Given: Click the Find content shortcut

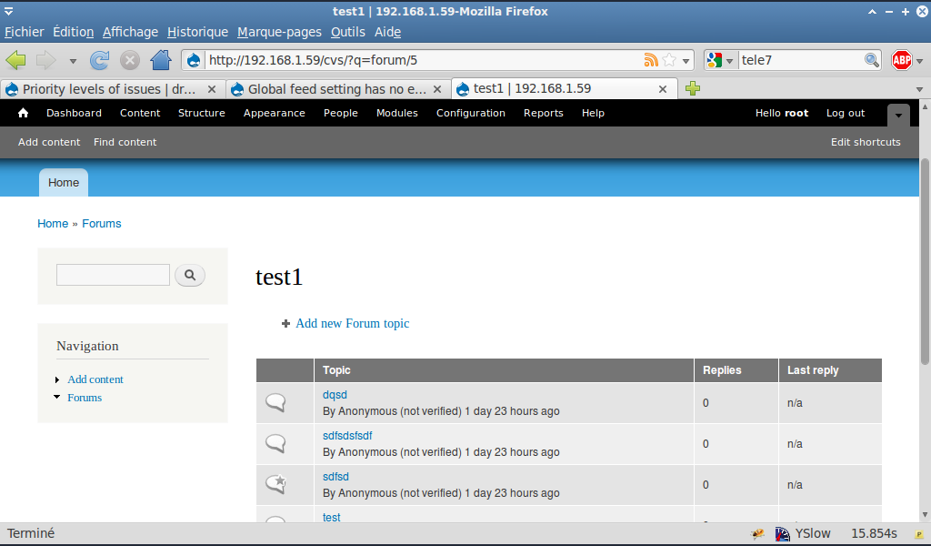Looking at the screenshot, I should point(125,142).
